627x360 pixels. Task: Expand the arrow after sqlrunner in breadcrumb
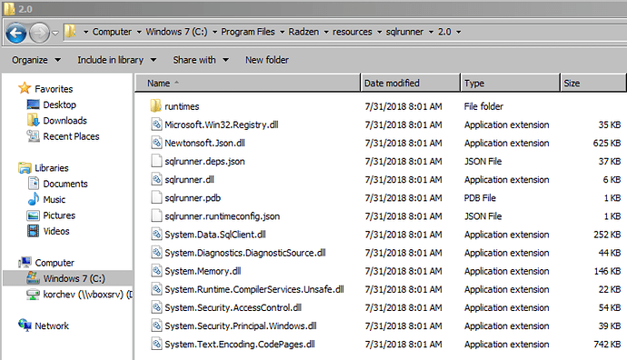(431, 32)
